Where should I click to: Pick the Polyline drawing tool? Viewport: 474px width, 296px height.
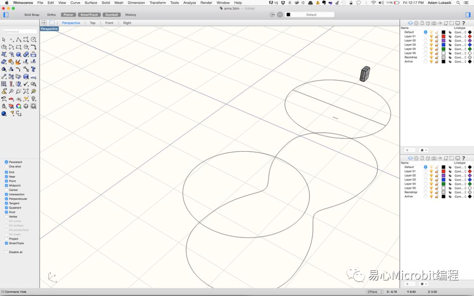point(18,39)
